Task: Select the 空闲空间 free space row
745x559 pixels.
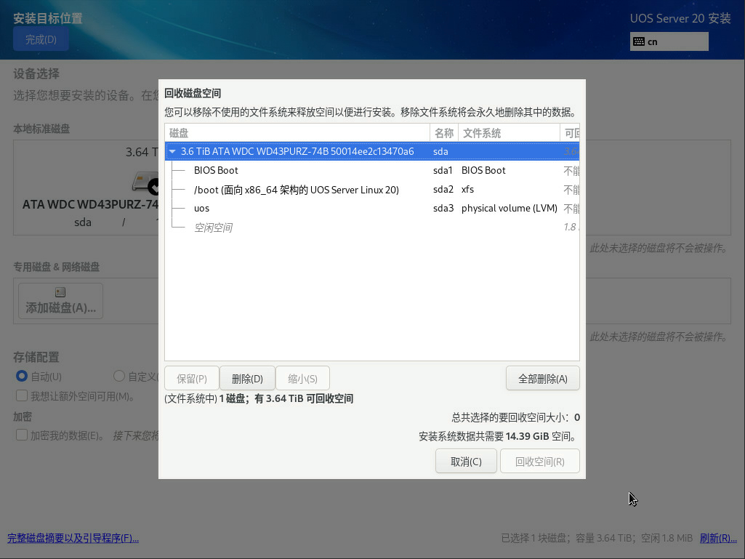Action: tap(372, 228)
